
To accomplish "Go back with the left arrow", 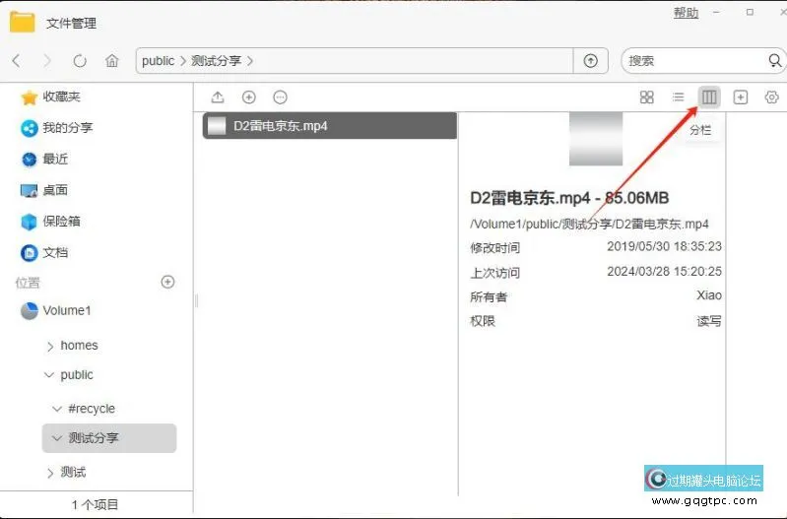I will click(16, 61).
